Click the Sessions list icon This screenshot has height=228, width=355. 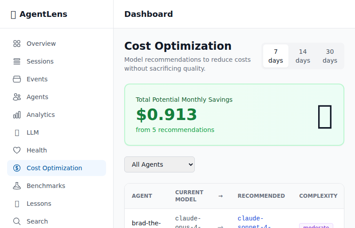coord(17,61)
